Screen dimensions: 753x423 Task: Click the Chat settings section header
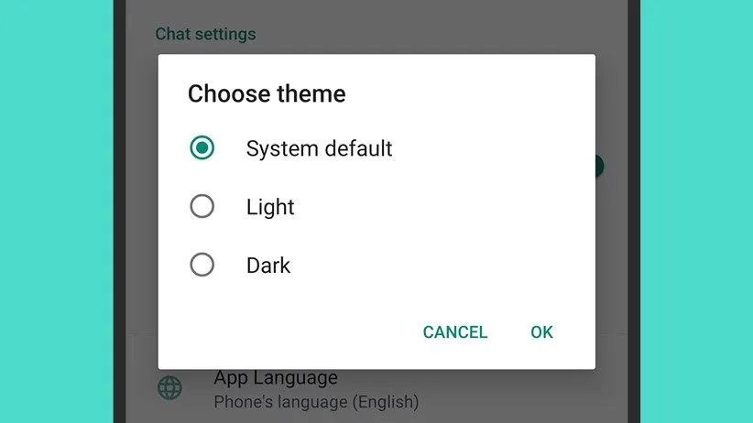coord(205,34)
